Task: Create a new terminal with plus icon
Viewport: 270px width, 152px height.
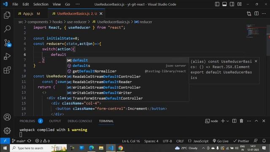Action: [223, 121]
